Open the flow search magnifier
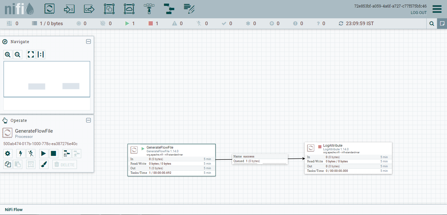The image size is (447, 215). pyautogui.click(x=432, y=24)
